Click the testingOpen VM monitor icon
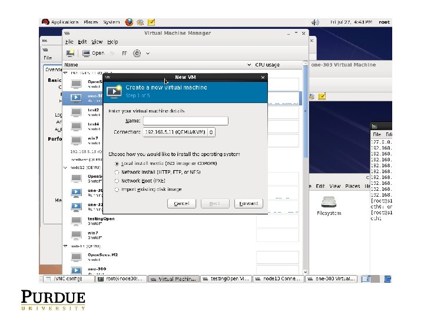 tap(76, 221)
